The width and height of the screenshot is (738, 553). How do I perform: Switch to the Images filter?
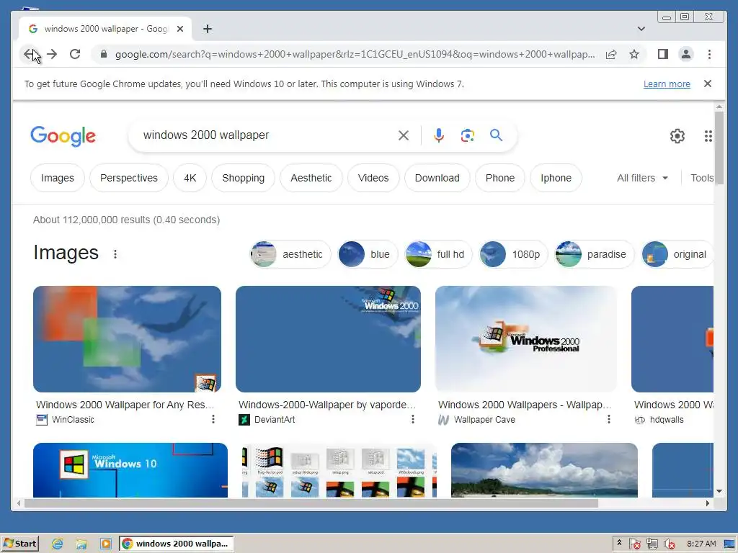coord(58,178)
